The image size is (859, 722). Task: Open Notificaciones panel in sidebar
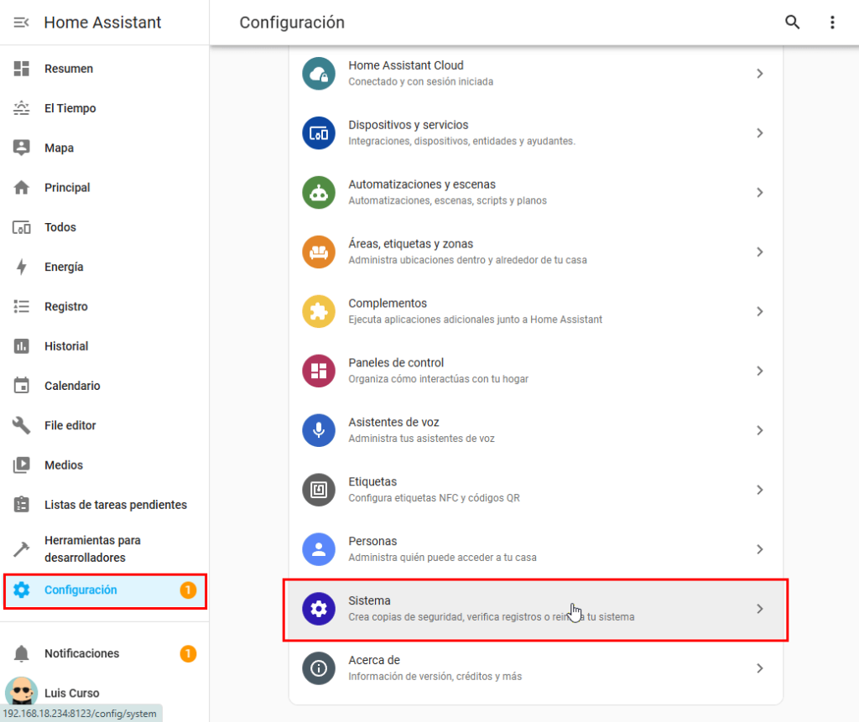coord(81,653)
